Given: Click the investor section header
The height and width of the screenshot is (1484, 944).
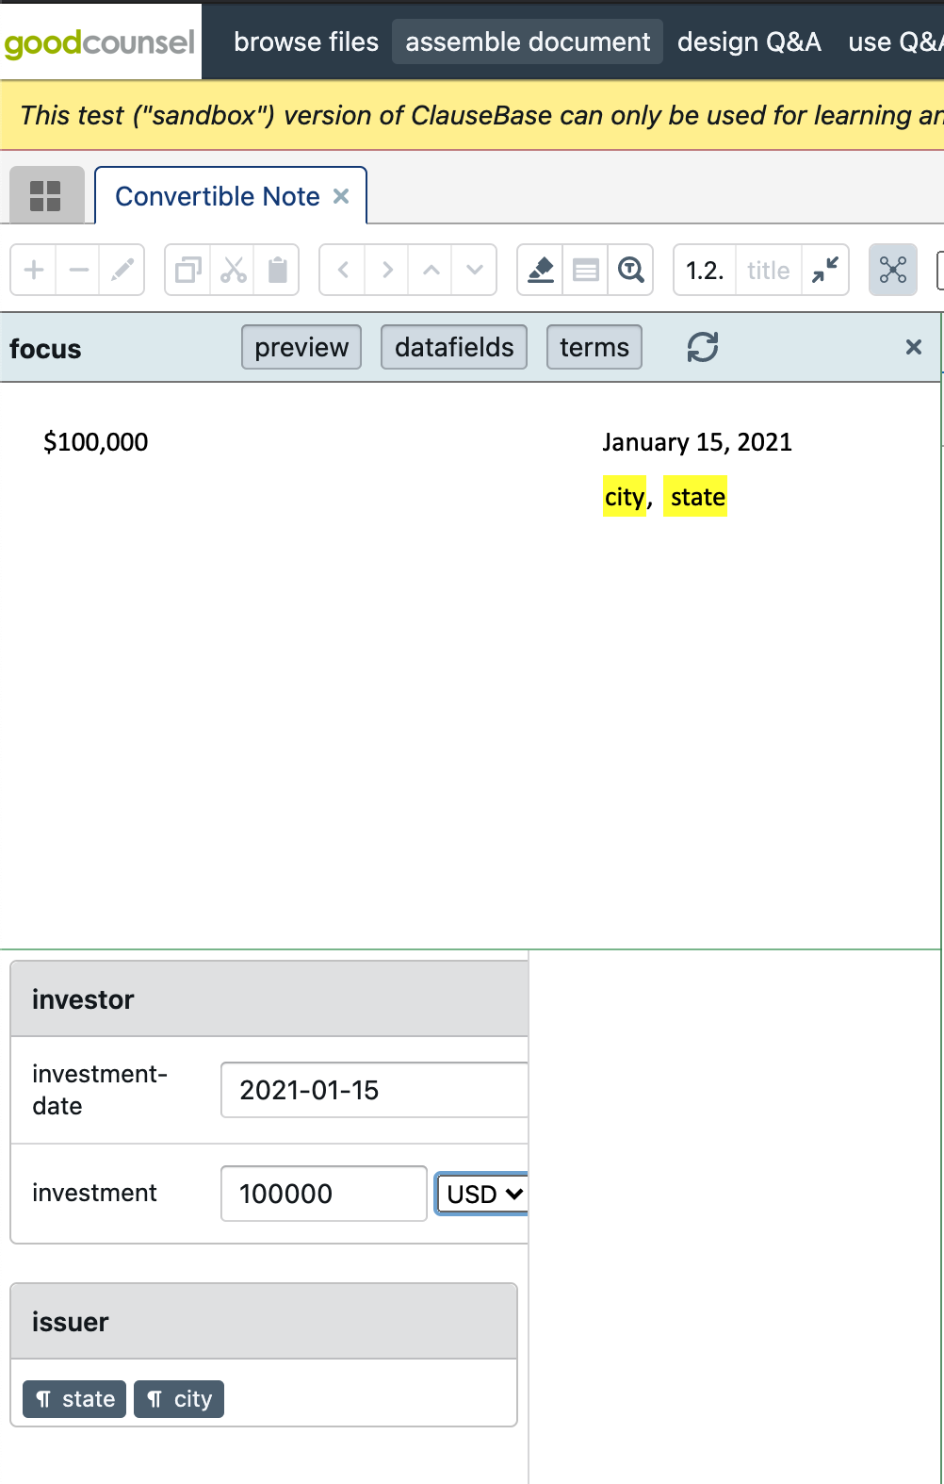Looking at the screenshot, I should coord(269,999).
